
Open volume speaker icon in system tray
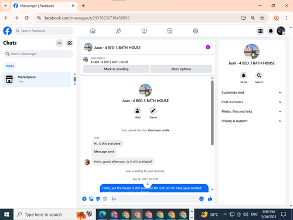pos(246,215)
